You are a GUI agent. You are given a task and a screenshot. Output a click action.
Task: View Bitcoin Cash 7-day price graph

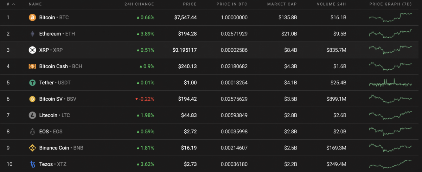[391, 66]
